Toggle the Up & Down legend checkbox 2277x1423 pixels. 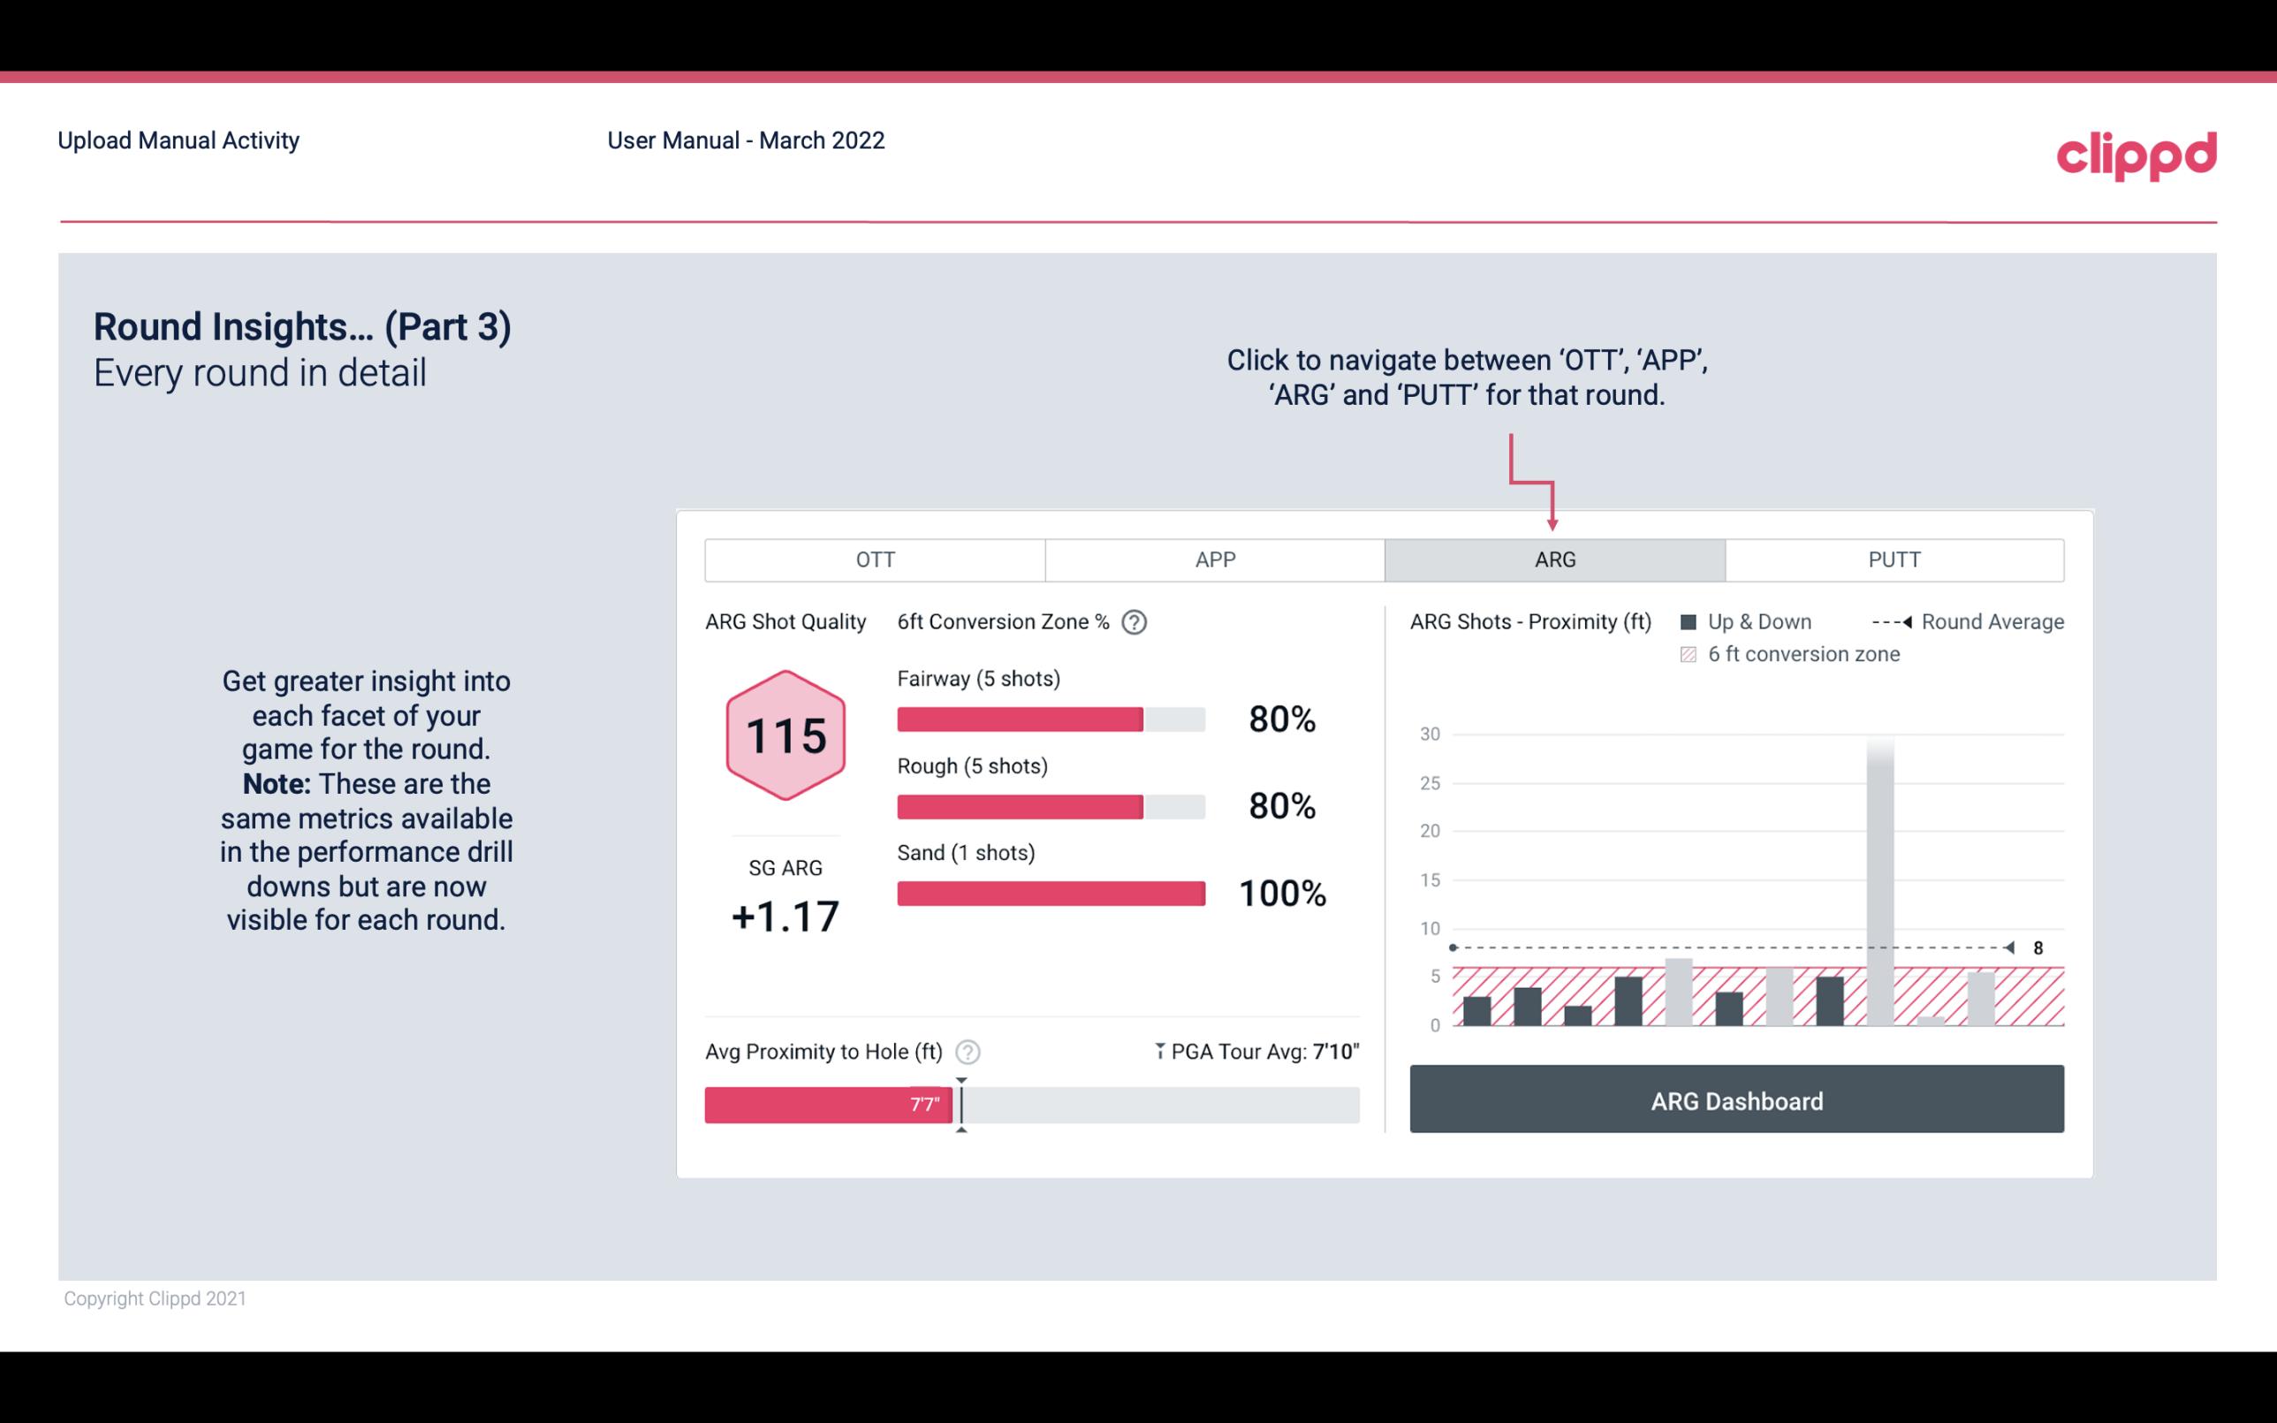pyautogui.click(x=1694, y=621)
